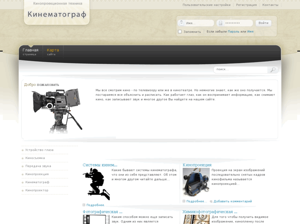Click the film reel thumbnail under Химикофотографическая
This screenshot has width=300, height=224.
(196, 219)
